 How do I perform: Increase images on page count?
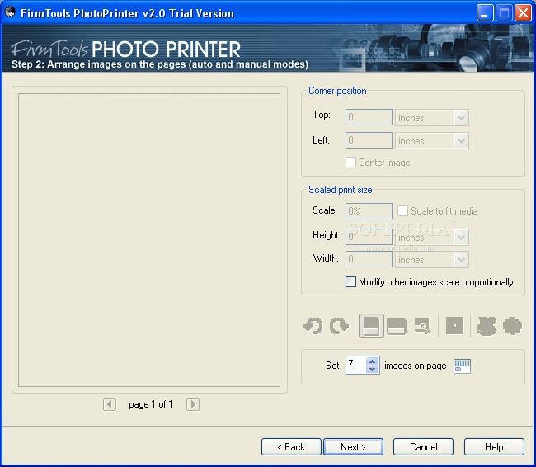tap(372, 361)
